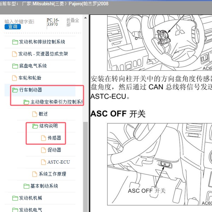Viewport: 212px width, 212px height.
Task: Expand the 发动机机械 folder icon
Action: [15, 198]
